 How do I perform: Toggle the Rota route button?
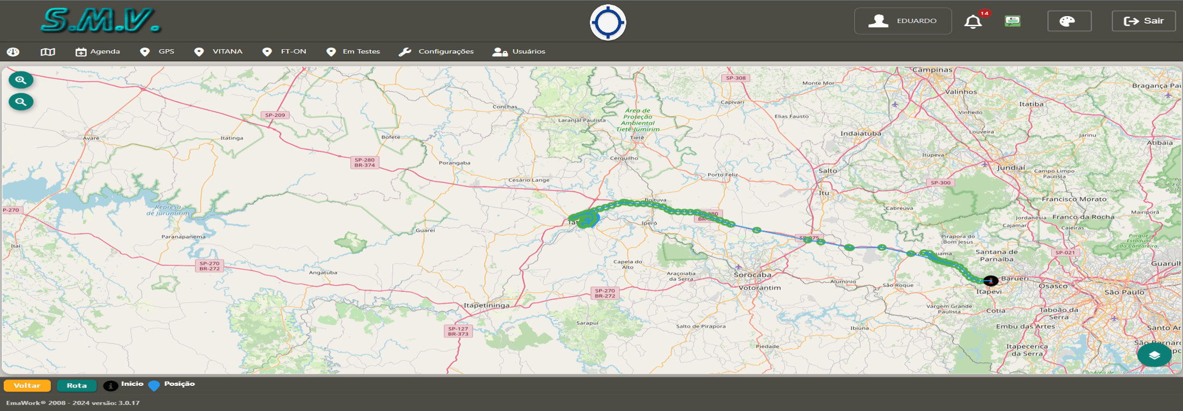[x=77, y=385]
